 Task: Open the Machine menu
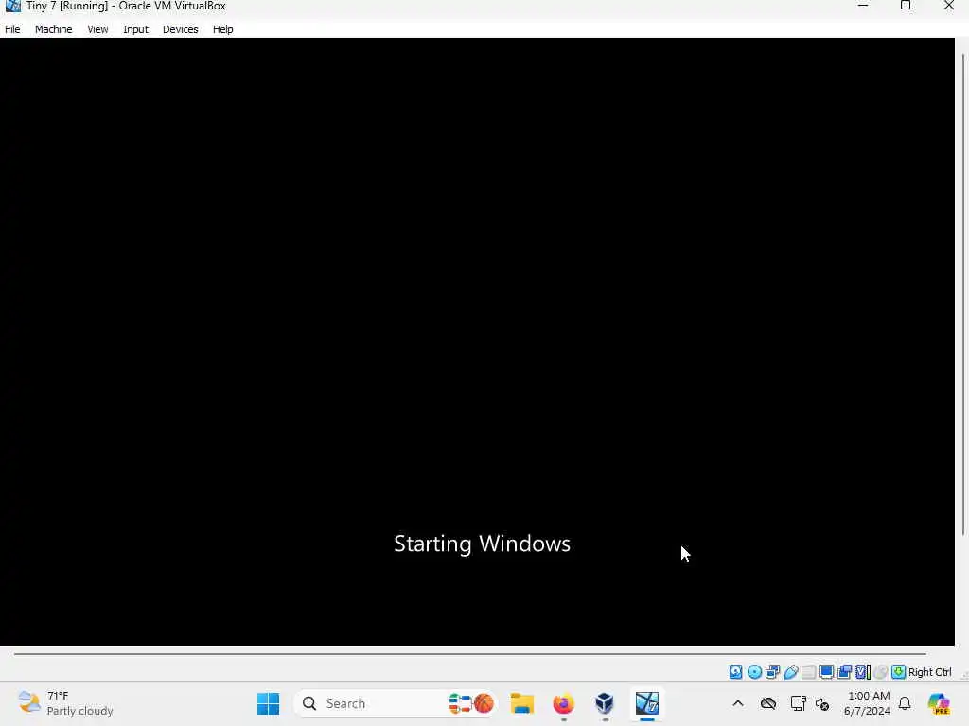click(x=53, y=29)
